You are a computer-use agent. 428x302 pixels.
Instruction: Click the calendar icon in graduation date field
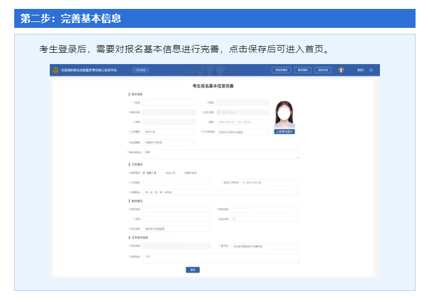235,219
